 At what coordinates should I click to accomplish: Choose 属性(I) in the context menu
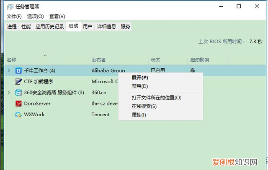[x=160, y=115]
